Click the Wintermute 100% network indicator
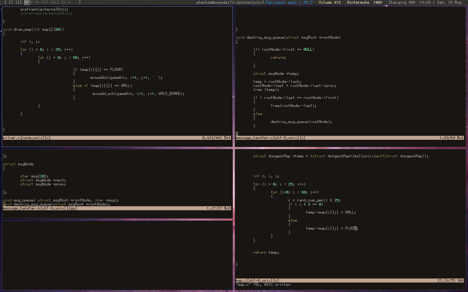Screen dimensions: 468x292 pyautogui.click(x=365, y=3)
